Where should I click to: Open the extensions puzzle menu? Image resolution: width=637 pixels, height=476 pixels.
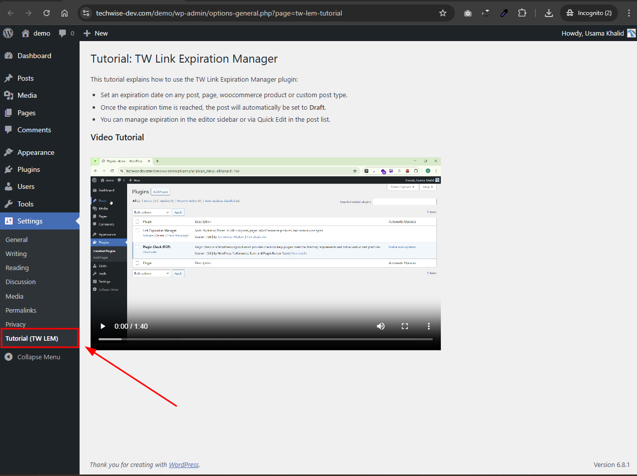pyautogui.click(x=522, y=13)
